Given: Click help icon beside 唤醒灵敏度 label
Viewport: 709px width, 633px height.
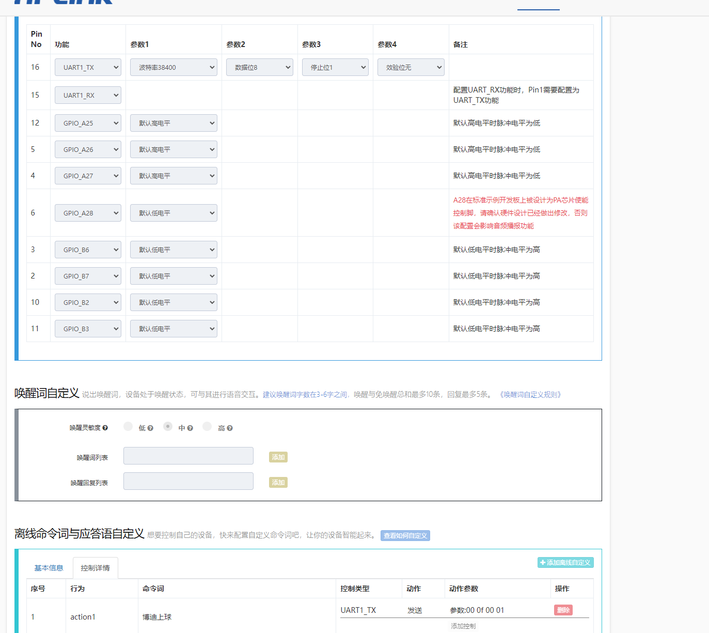Looking at the screenshot, I should [105, 428].
